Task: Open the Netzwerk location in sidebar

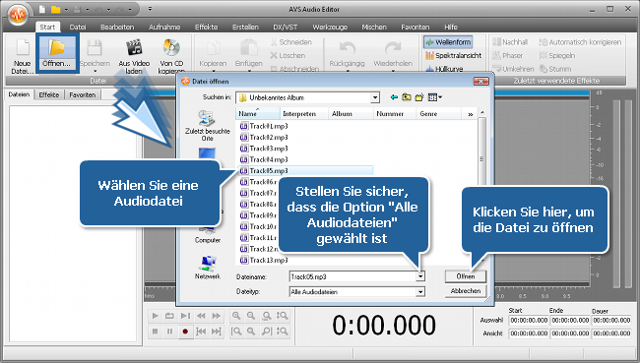Action: click(x=208, y=268)
